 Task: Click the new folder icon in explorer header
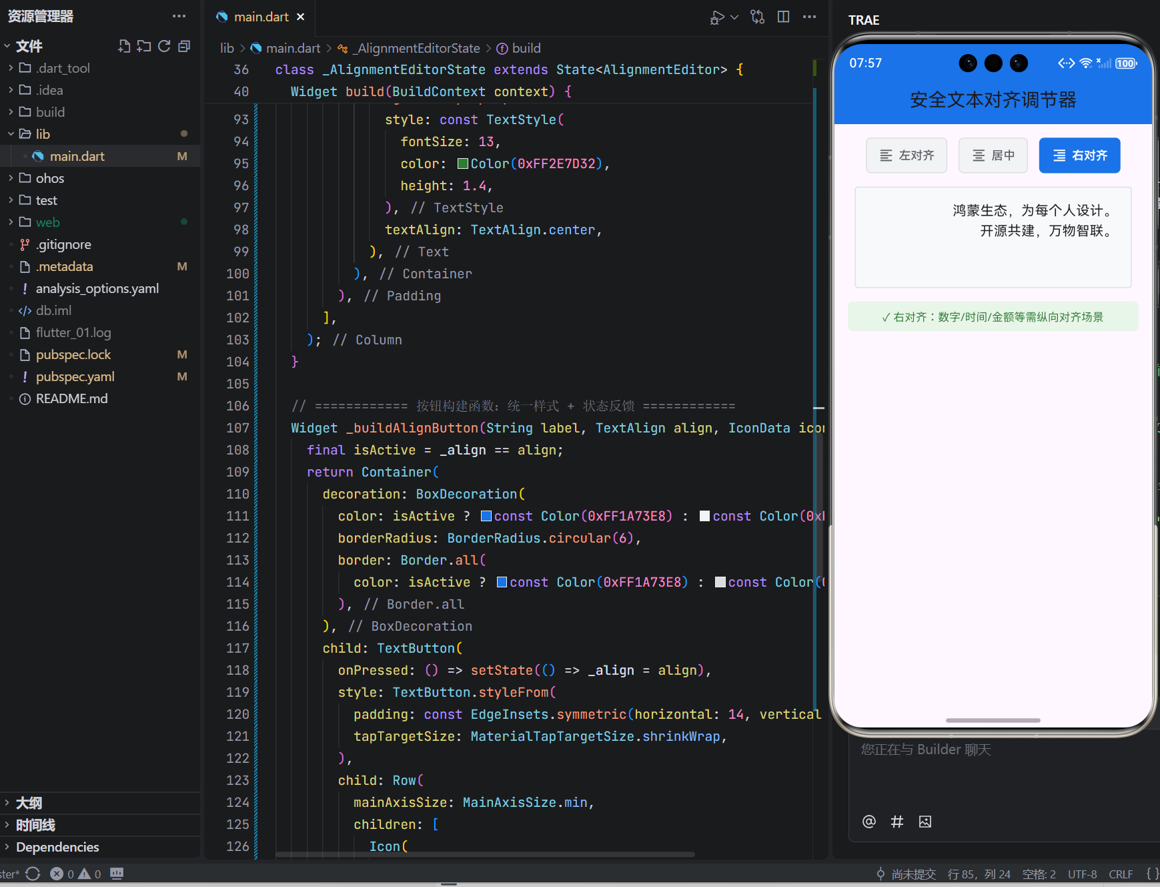pyautogui.click(x=144, y=46)
